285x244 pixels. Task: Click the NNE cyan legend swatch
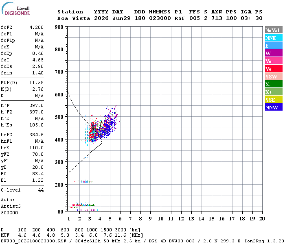[x=274, y=38]
